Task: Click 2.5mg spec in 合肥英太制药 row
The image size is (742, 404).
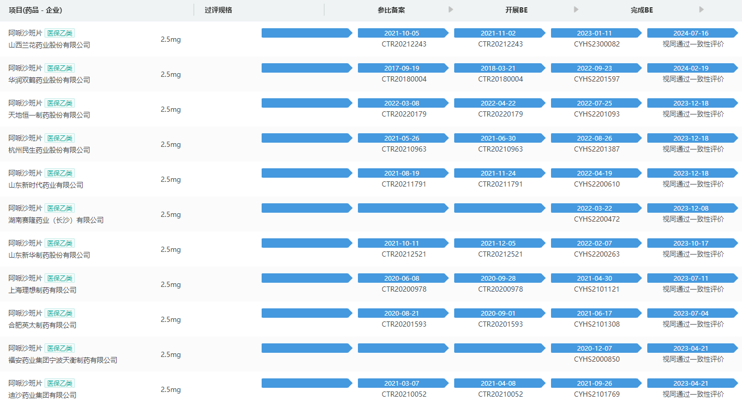Action: point(171,319)
